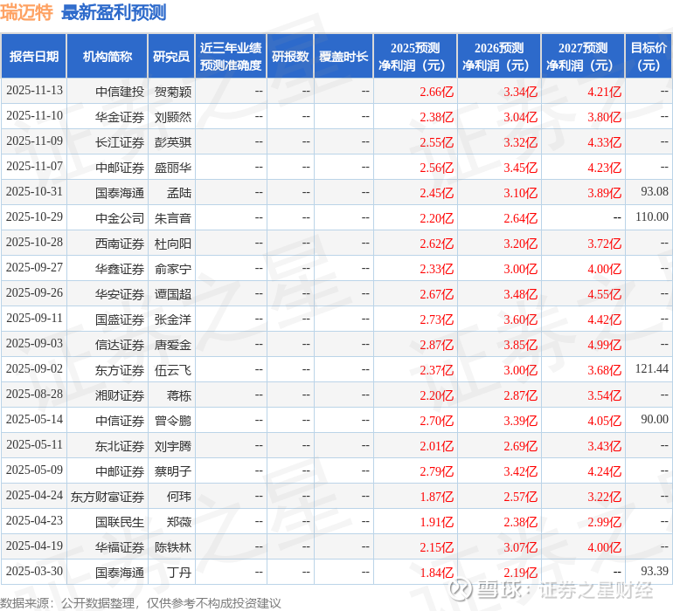Click institution 国联民生
673x611 pixels.
point(120,522)
